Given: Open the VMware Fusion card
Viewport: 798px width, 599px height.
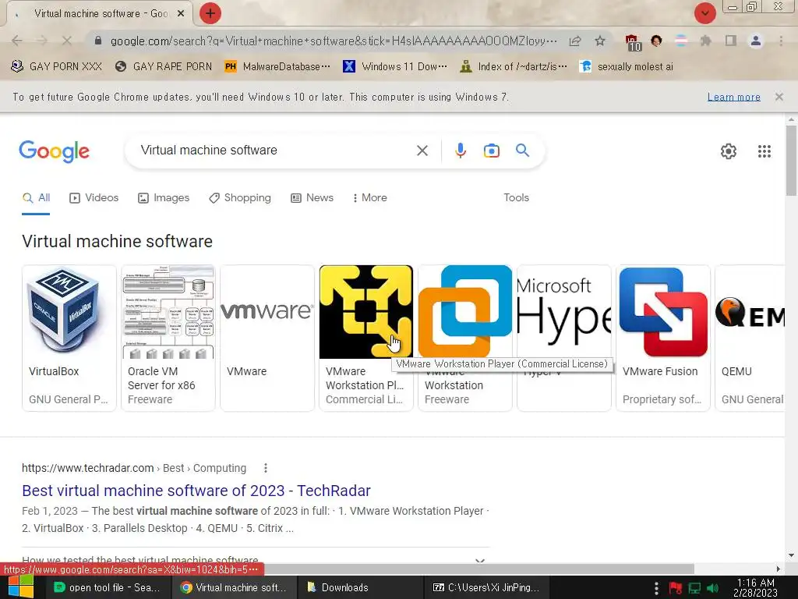Looking at the screenshot, I should (x=662, y=338).
